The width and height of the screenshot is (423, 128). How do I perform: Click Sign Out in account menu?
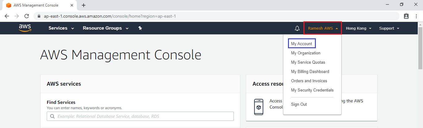[x=299, y=104]
